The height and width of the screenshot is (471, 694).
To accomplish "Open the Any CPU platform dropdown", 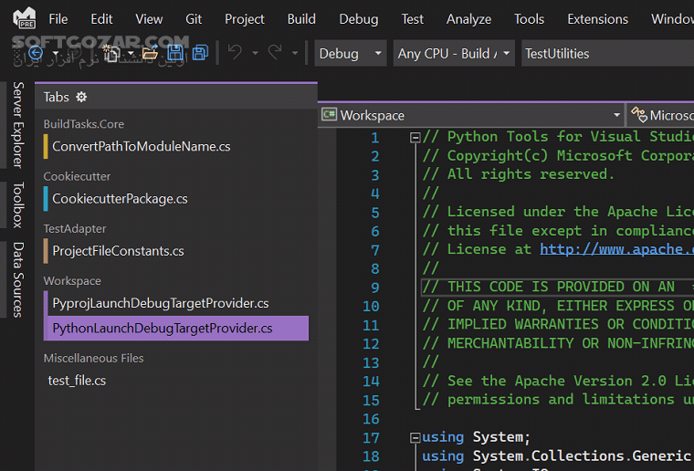I will tap(454, 54).
